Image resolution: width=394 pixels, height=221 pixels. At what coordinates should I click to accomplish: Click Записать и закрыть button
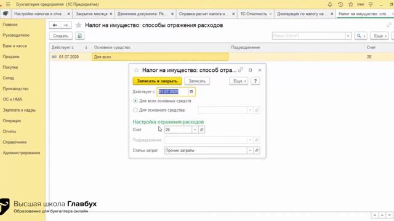[x=157, y=81]
